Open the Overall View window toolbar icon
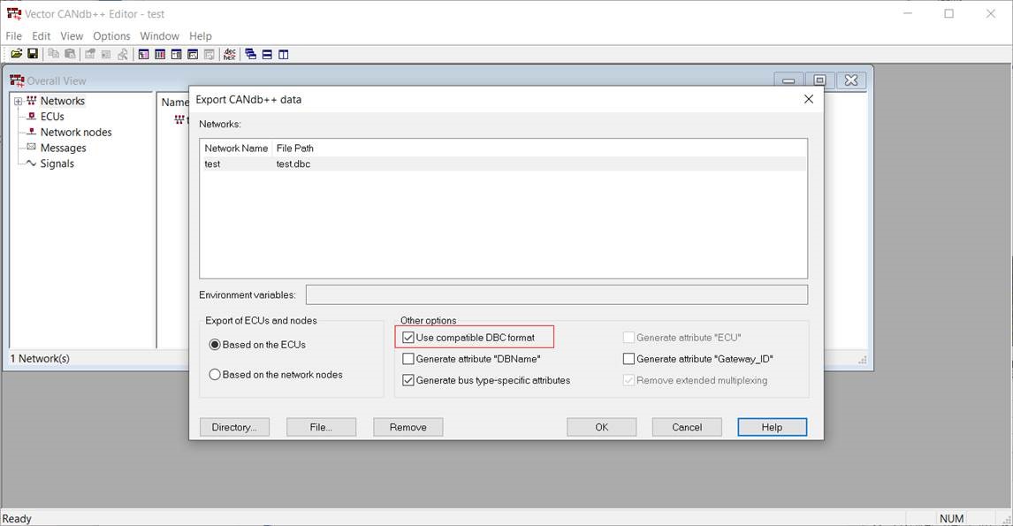This screenshot has width=1013, height=526. (x=143, y=54)
